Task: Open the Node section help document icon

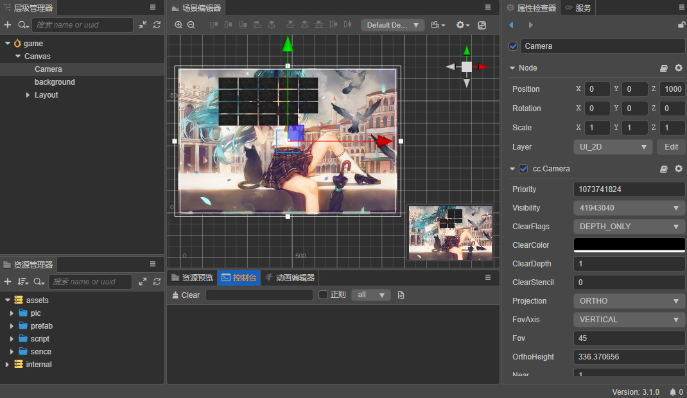Action: point(665,68)
